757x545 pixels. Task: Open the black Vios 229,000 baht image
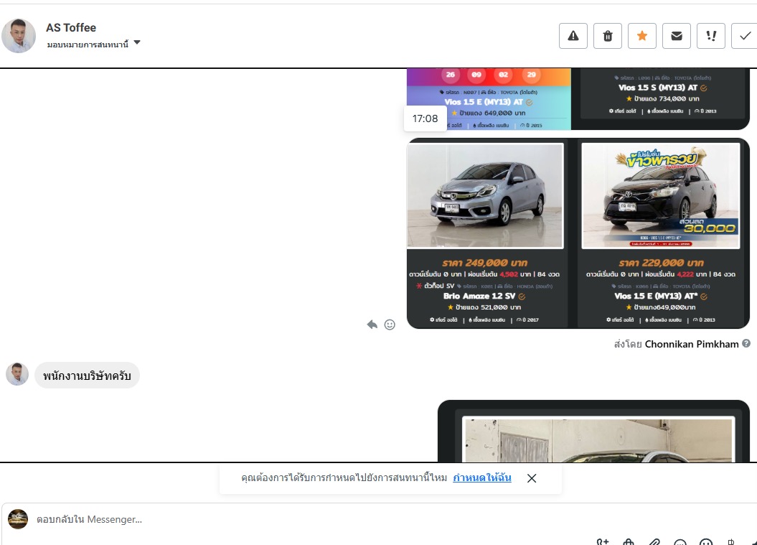click(660, 196)
